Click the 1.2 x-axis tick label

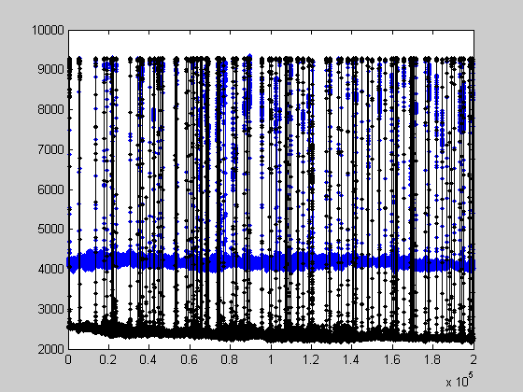coord(311,359)
